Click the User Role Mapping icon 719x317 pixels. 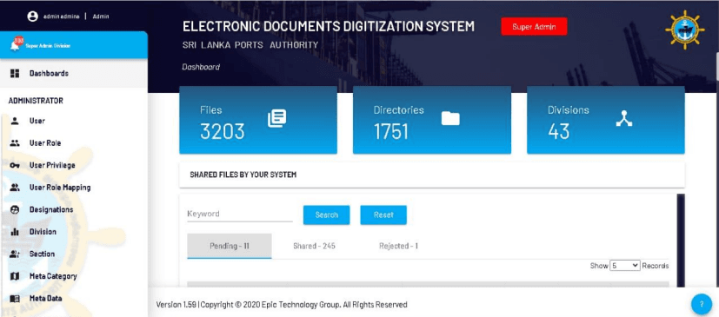pyautogui.click(x=15, y=188)
